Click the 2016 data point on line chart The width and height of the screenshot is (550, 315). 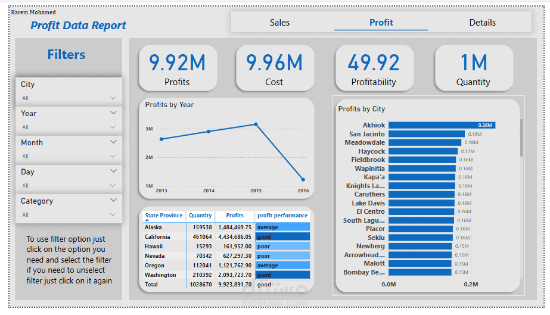pos(303,180)
